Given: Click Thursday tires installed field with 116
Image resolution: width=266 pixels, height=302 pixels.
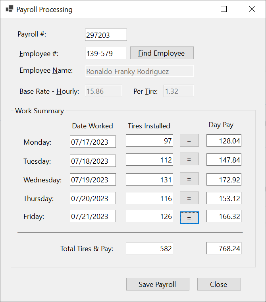Looking at the screenshot, I should click(x=149, y=198).
